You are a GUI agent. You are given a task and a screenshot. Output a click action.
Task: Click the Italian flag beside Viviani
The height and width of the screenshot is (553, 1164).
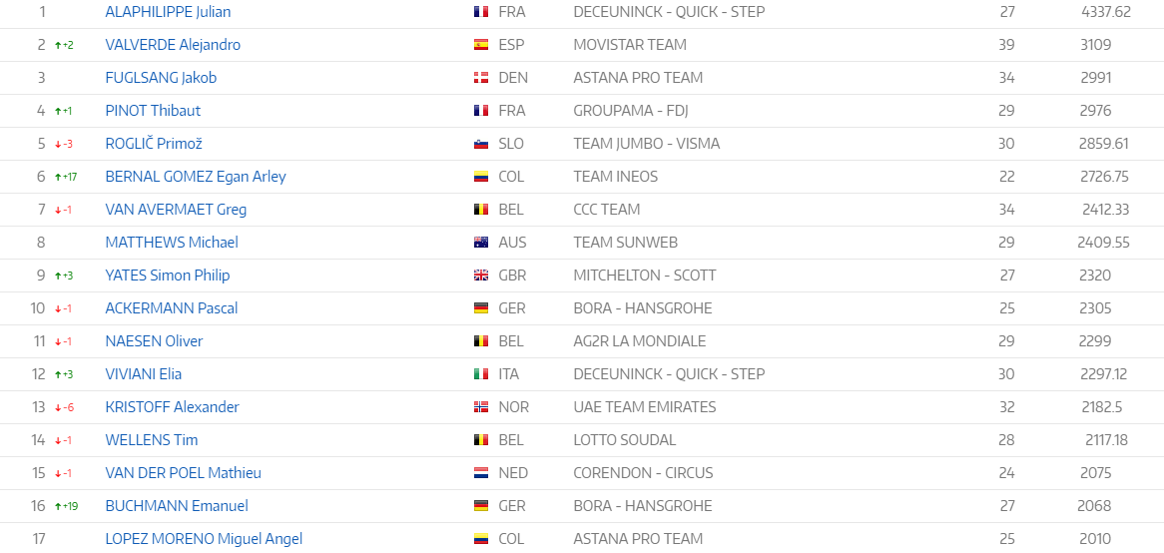480,374
